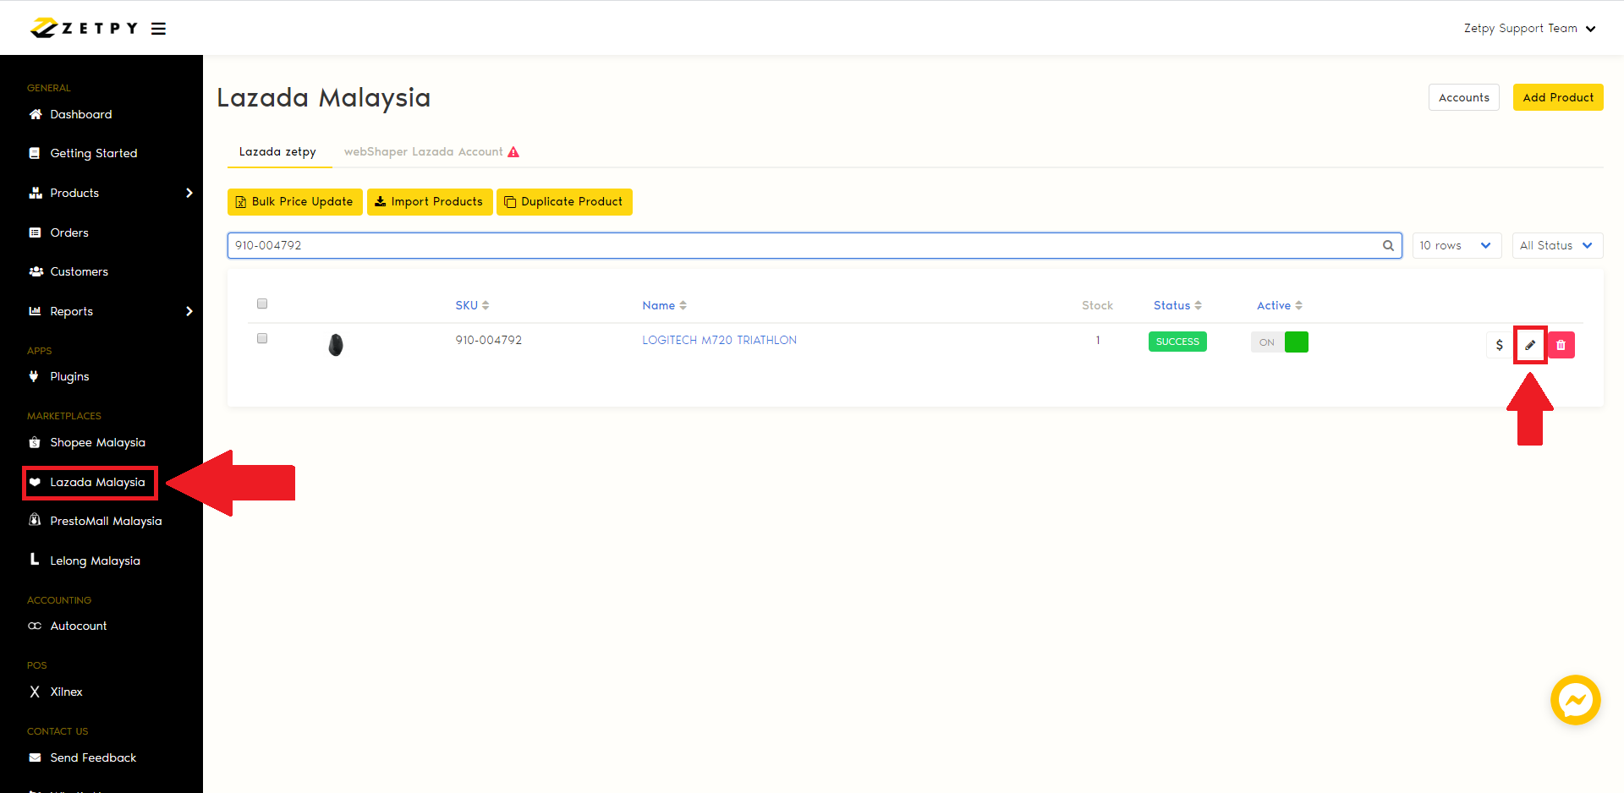Click the Add Product button

point(1558,97)
